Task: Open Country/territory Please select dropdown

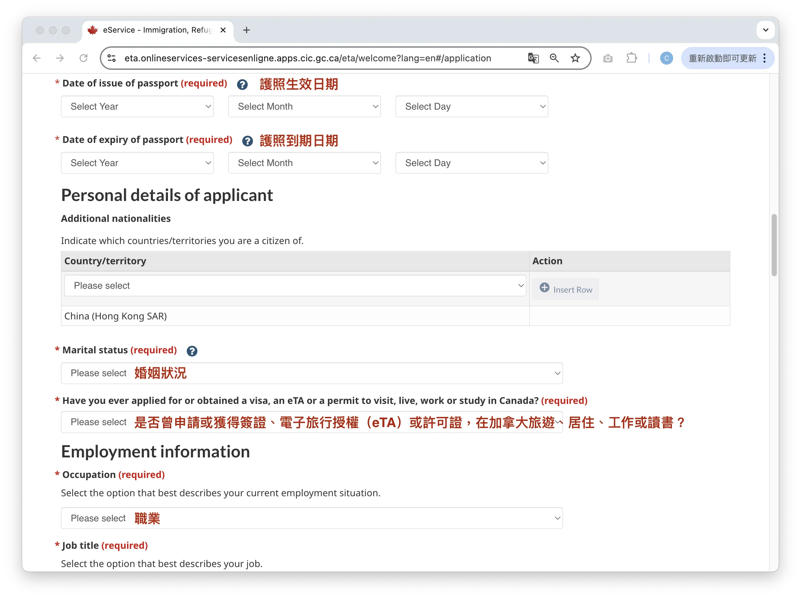Action: point(295,285)
